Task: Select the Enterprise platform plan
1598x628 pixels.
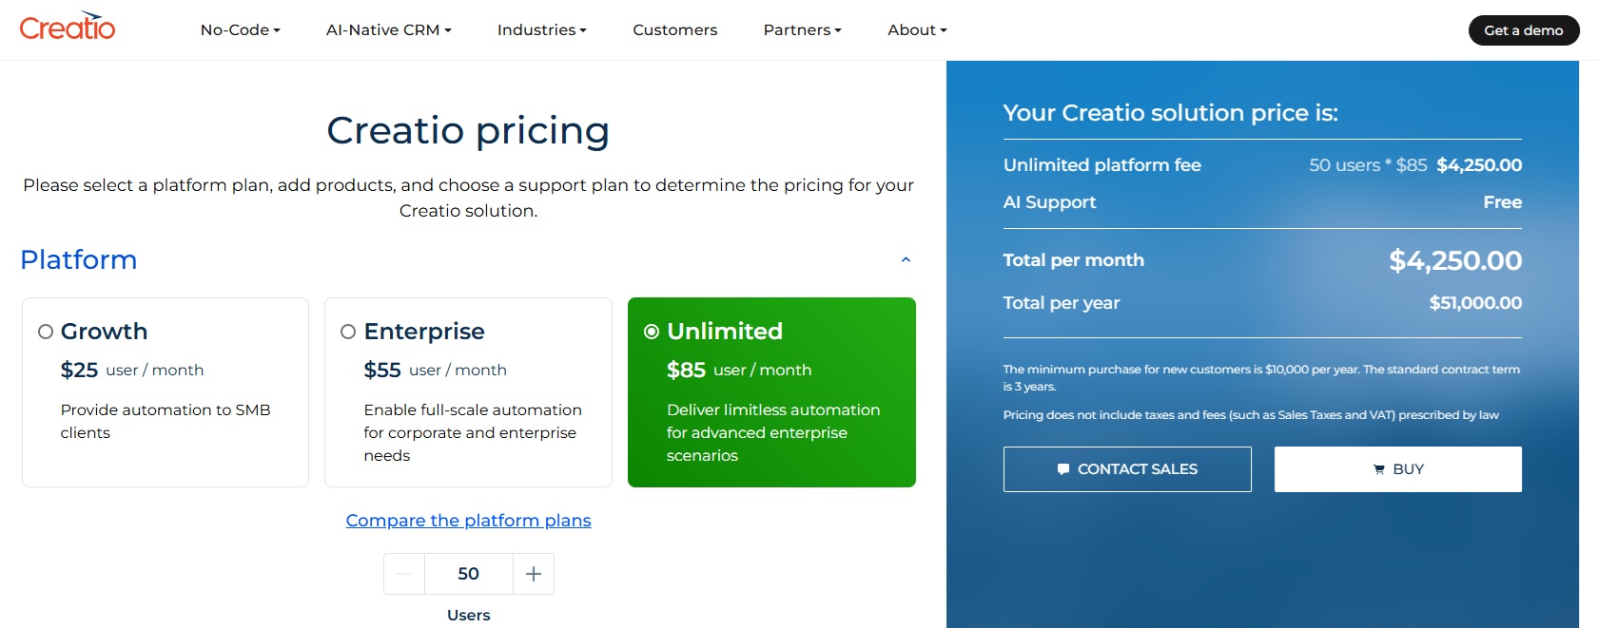Action: click(347, 332)
